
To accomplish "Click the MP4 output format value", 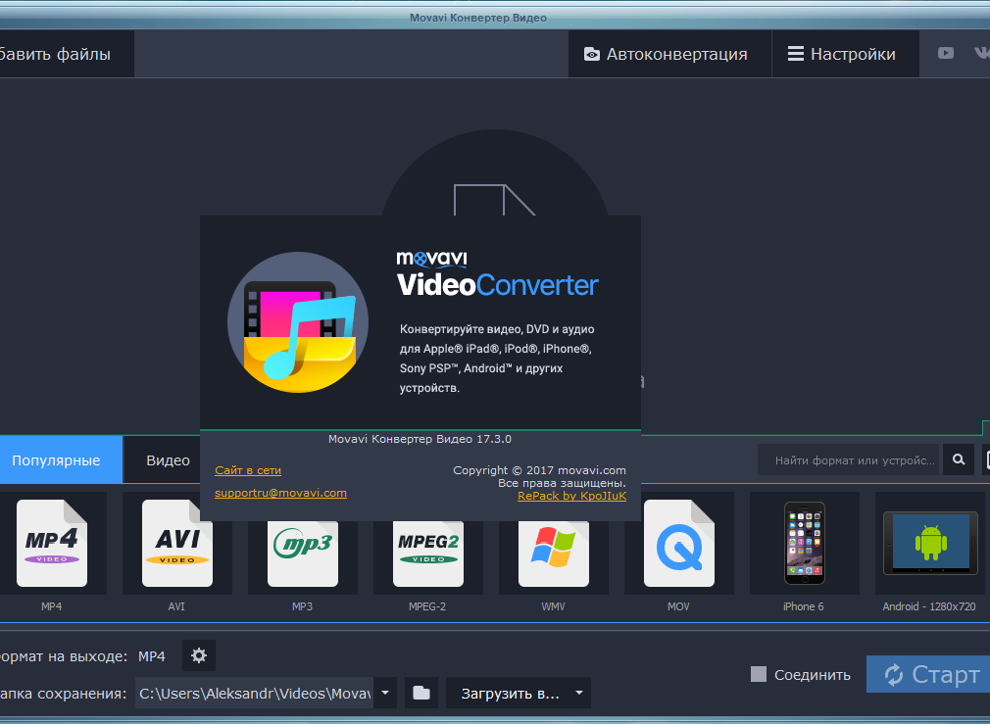I will (152, 656).
